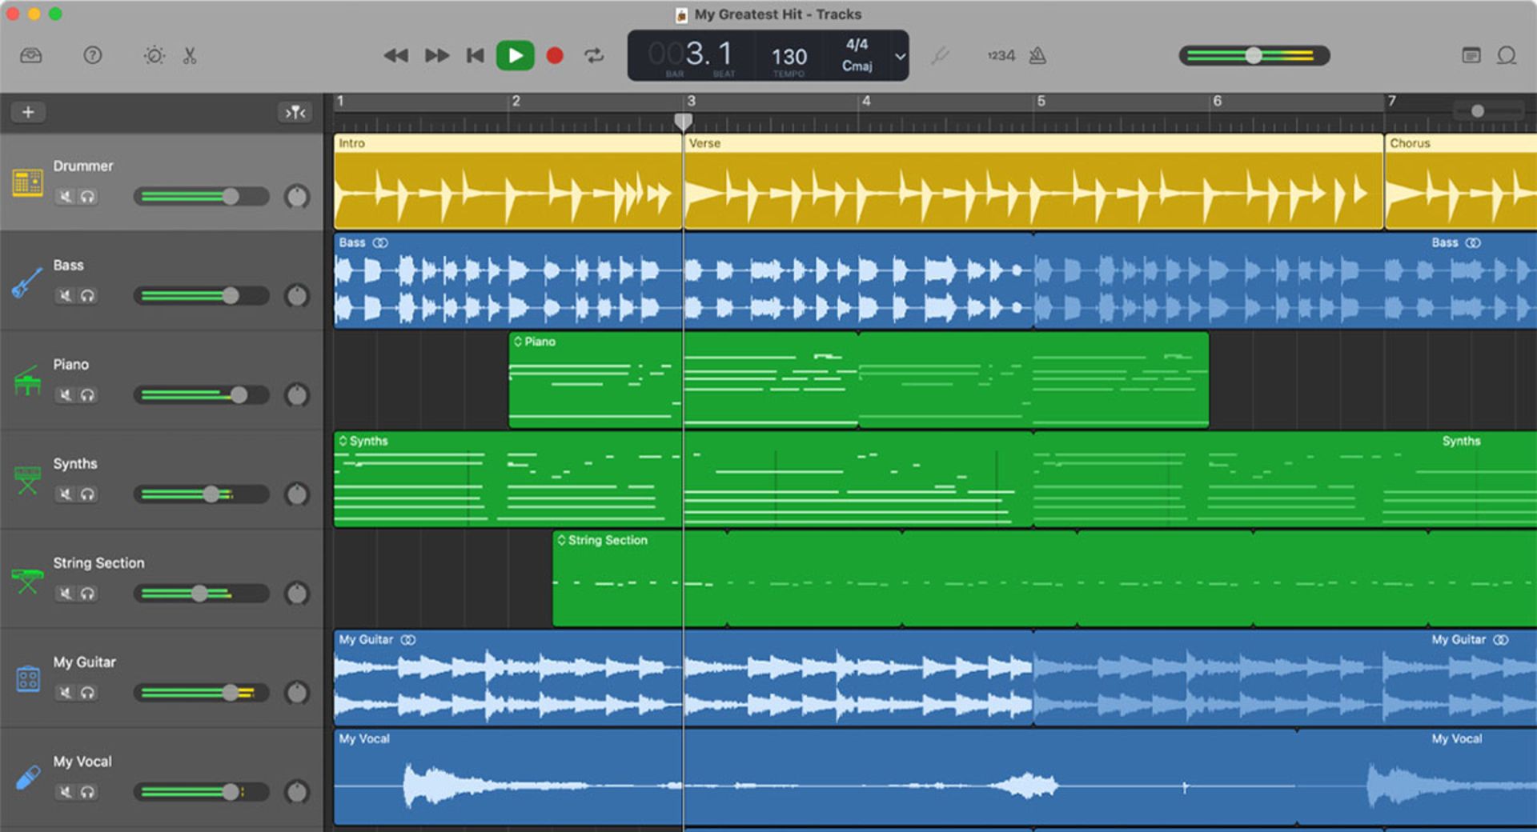Click the My Guitar track pan knob
Image resolution: width=1537 pixels, height=832 pixels.
click(297, 693)
